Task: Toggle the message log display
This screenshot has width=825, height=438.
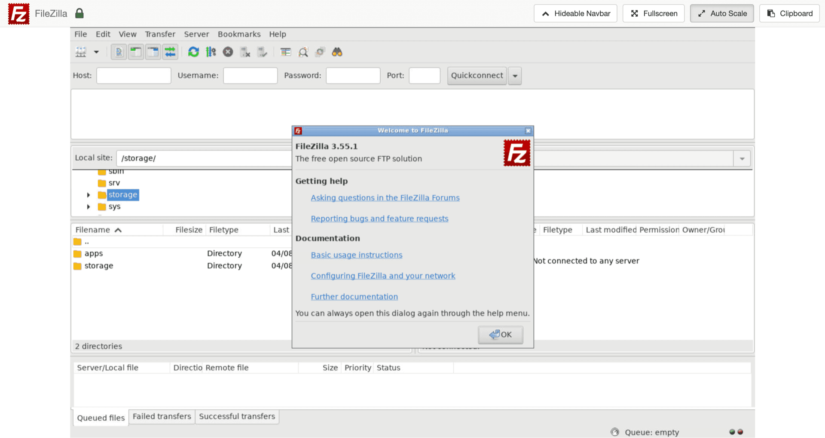Action: (119, 52)
